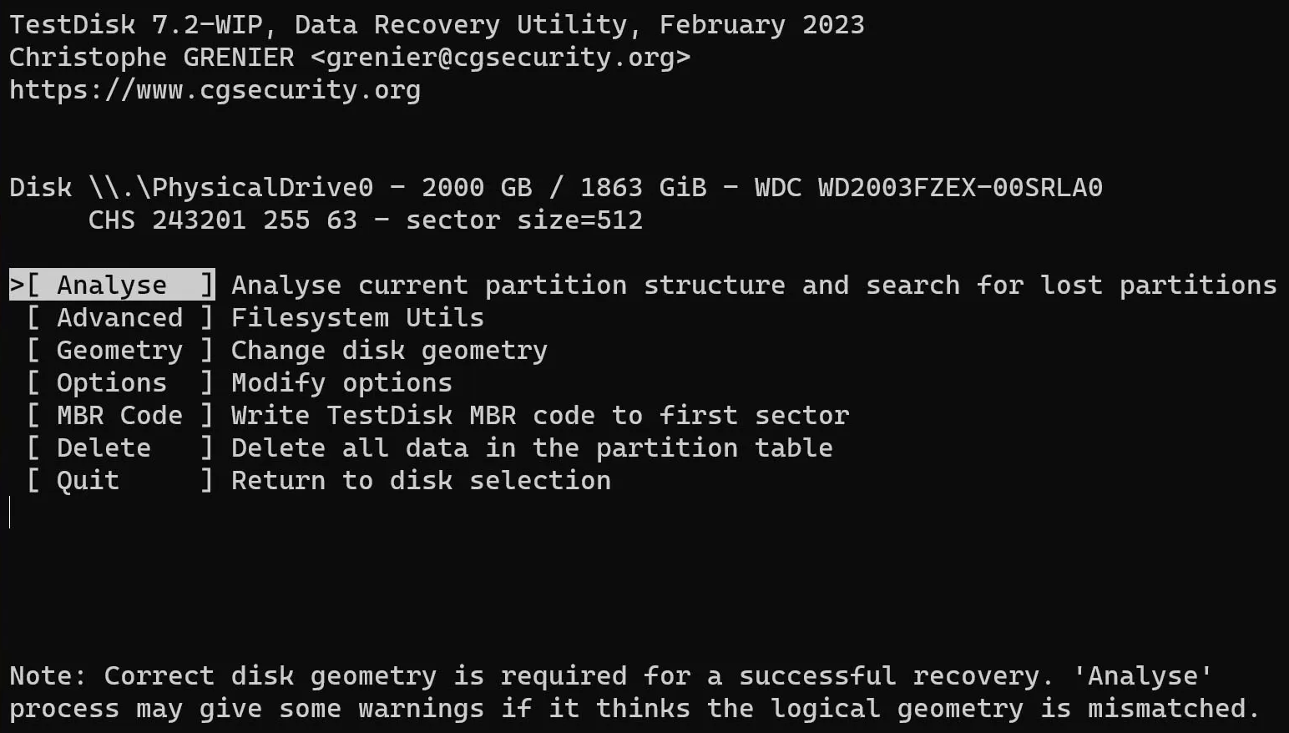
Task: Click the 'Filesystem Utils' description text
Action: [x=357, y=317]
